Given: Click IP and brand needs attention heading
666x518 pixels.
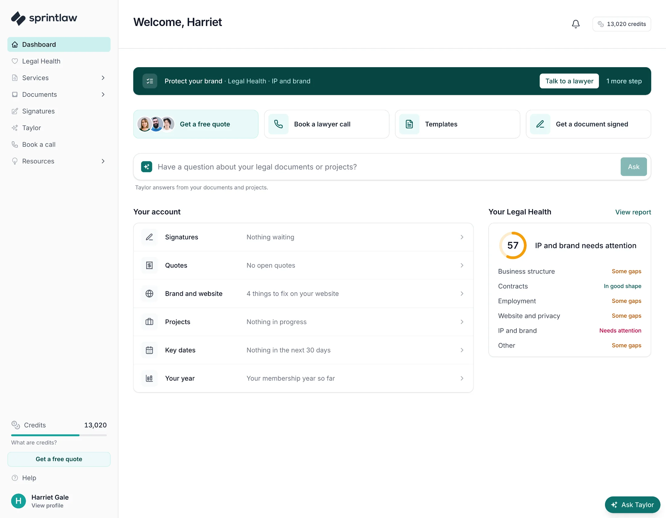Looking at the screenshot, I should [586, 246].
